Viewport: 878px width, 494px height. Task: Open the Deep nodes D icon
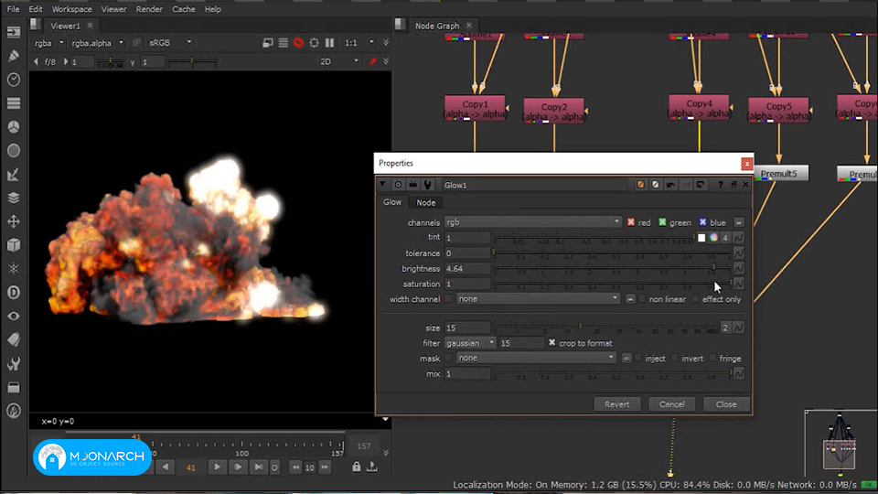point(14,293)
